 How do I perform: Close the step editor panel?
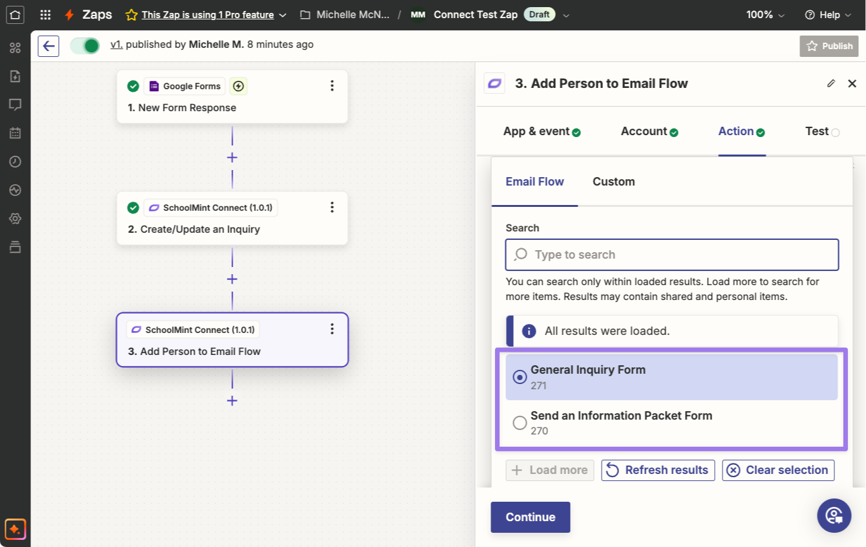pyautogui.click(x=852, y=83)
